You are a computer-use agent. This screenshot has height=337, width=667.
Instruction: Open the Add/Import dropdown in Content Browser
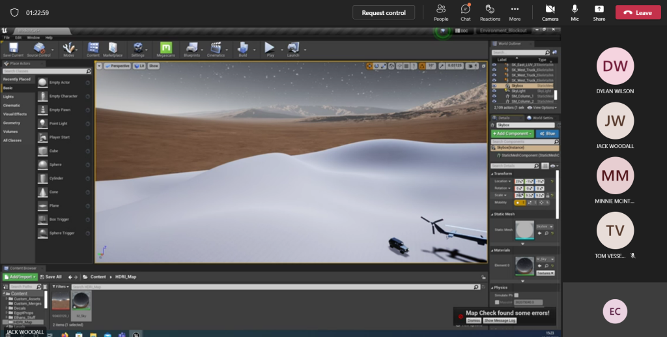[20, 277]
